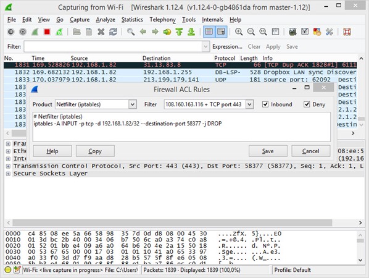Image resolution: width=369 pixels, height=278 pixels.
Task: Click Copy button in Firewall dialog
Action: (95, 151)
